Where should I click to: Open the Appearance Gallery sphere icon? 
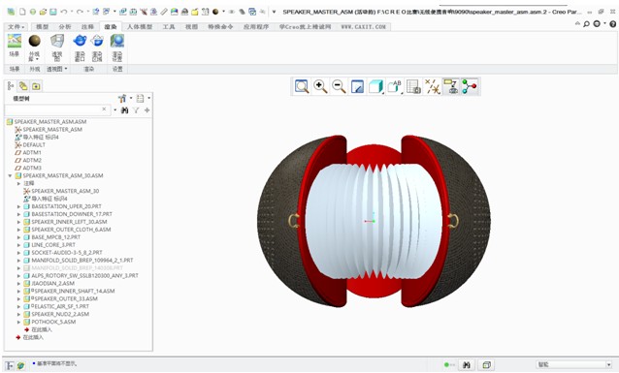point(34,47)
